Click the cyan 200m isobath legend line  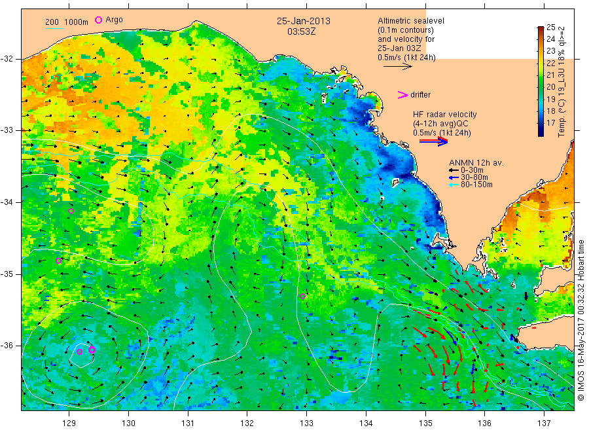[x=54, y=28]
